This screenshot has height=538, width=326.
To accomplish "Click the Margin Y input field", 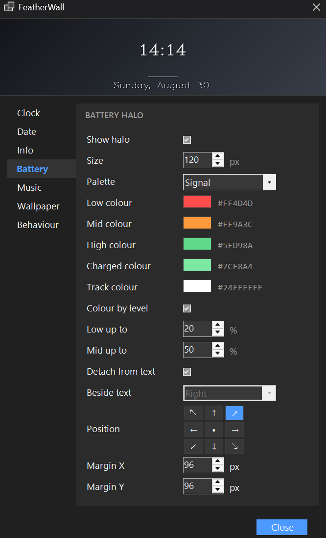I will tap(198, 486).
